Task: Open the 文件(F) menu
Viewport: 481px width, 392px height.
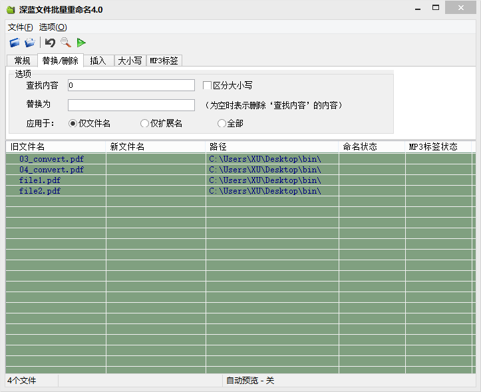Action: point(20,27)
